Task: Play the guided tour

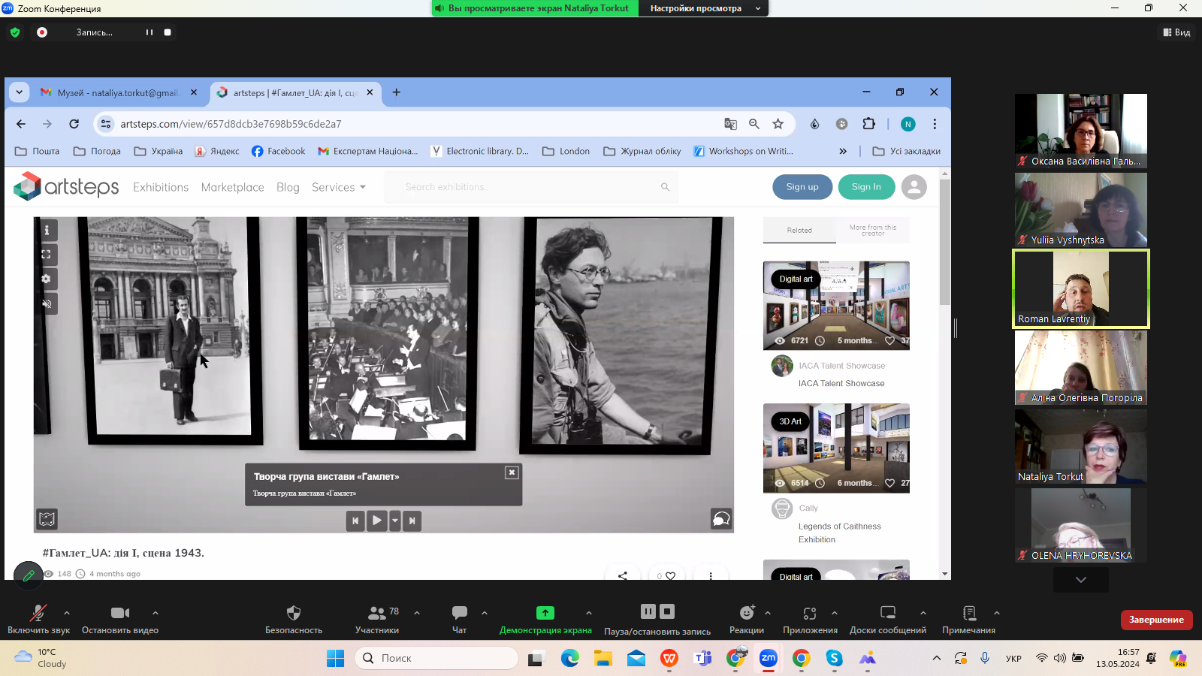Action: (x=376, y=521)
